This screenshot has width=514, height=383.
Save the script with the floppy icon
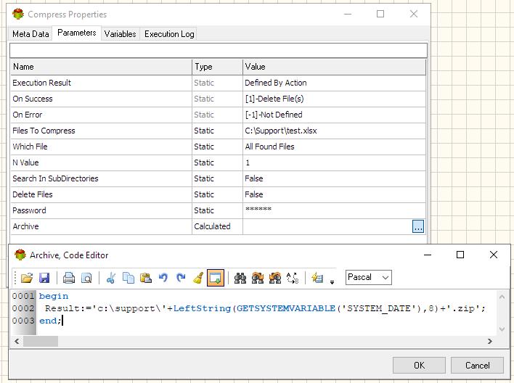(44, 278)
